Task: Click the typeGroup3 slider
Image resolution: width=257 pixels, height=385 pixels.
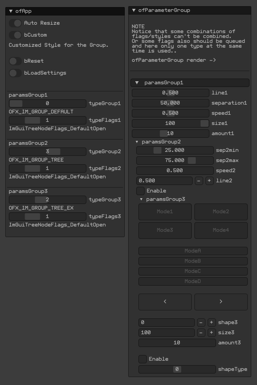Action: (48, 200)
